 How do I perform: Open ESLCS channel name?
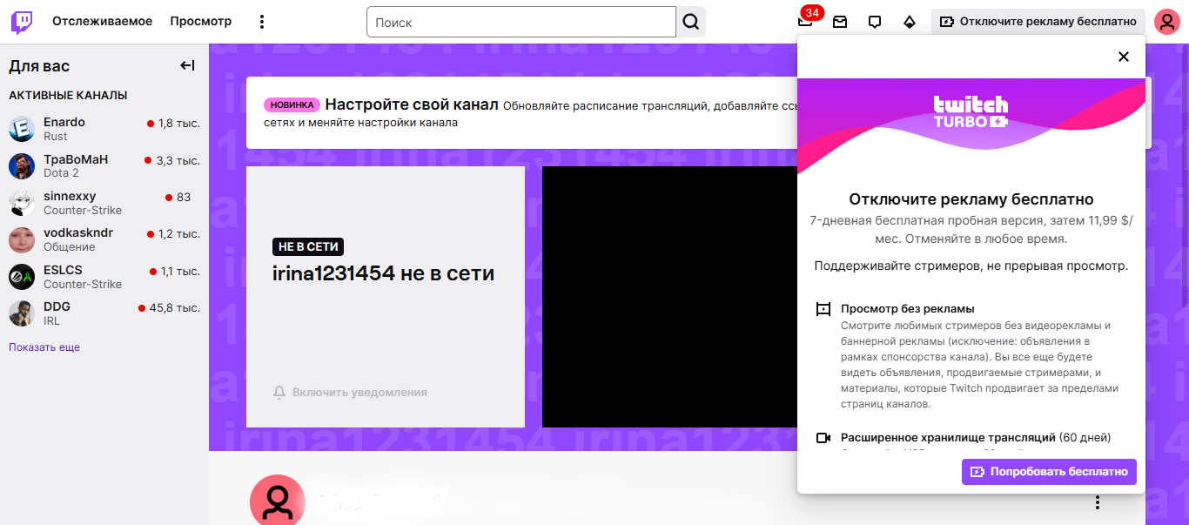coord(63,270)
